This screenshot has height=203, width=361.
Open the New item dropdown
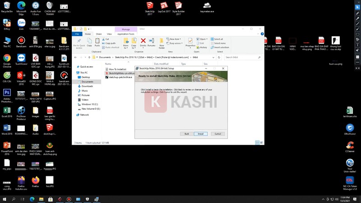(x=174, y=39)
